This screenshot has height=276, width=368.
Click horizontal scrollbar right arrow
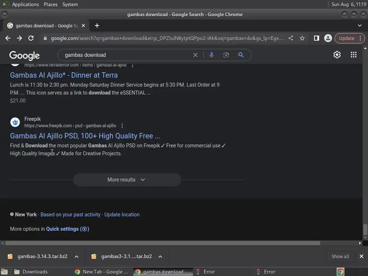[360, 243]
